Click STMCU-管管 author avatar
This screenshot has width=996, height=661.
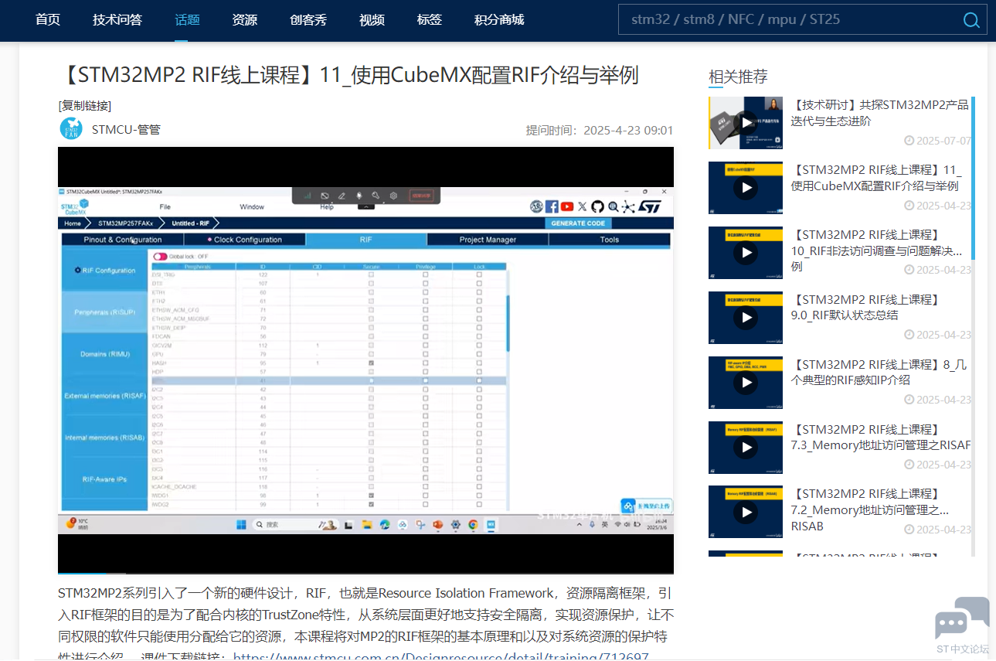point(71,129)
